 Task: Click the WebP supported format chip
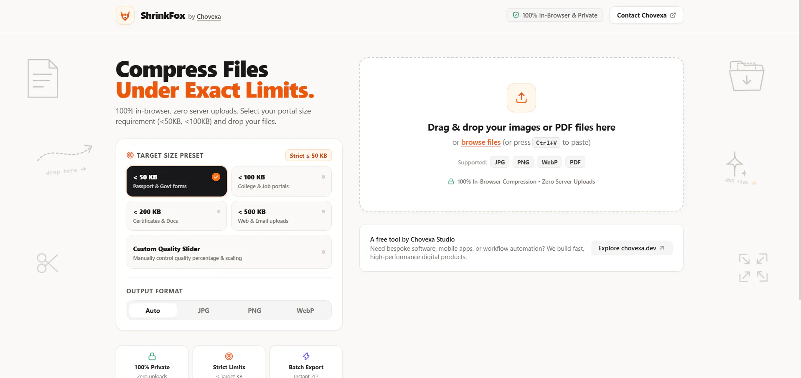549,162
